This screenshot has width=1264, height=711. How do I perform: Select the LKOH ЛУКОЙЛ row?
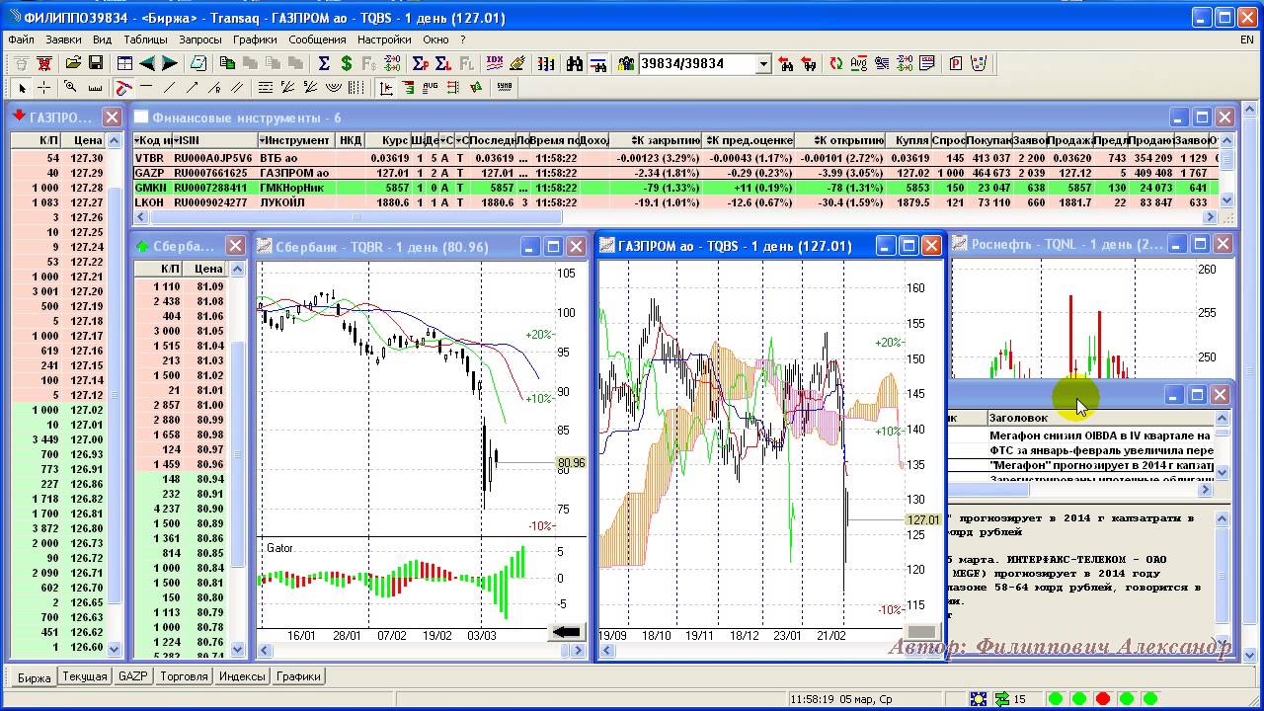pyautogui.click(x=676, y=202)
